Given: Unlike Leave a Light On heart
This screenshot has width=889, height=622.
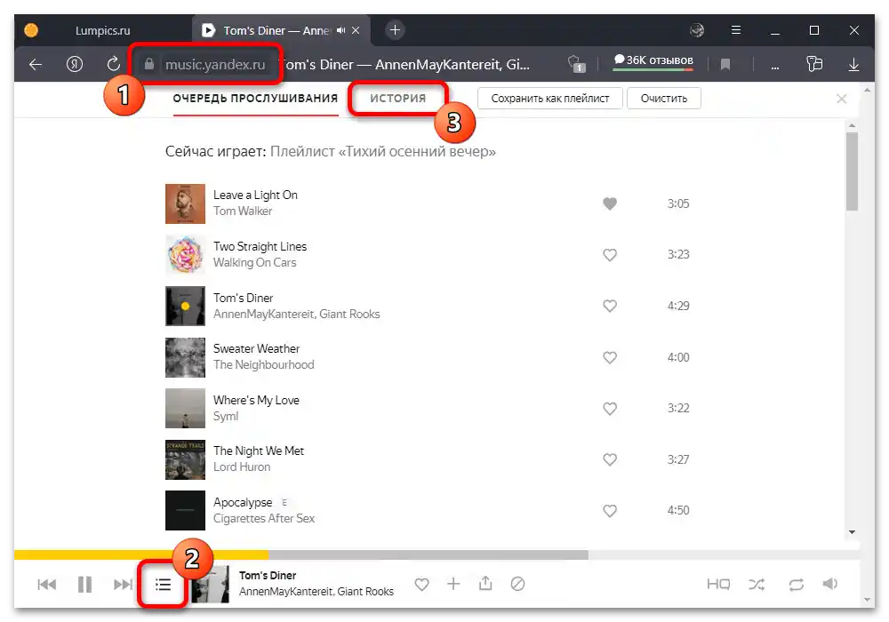Looking at the screenshot, I should [610, 203].
